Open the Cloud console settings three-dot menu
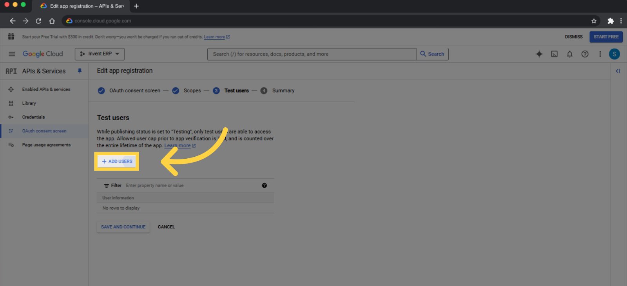The width and height of the screenshot is (627, 286). point(600,54)
